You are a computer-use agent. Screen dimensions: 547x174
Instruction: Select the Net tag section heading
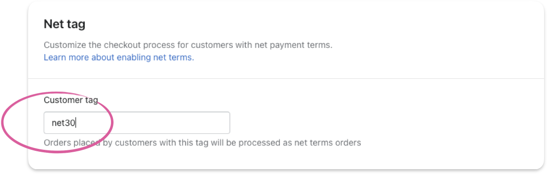point(64,24)
